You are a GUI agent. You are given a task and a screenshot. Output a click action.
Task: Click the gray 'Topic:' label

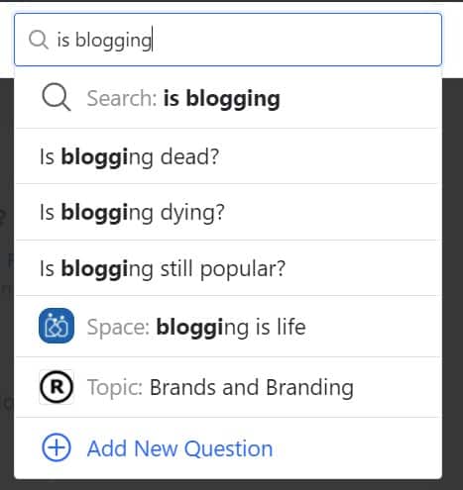coord(115,387)
